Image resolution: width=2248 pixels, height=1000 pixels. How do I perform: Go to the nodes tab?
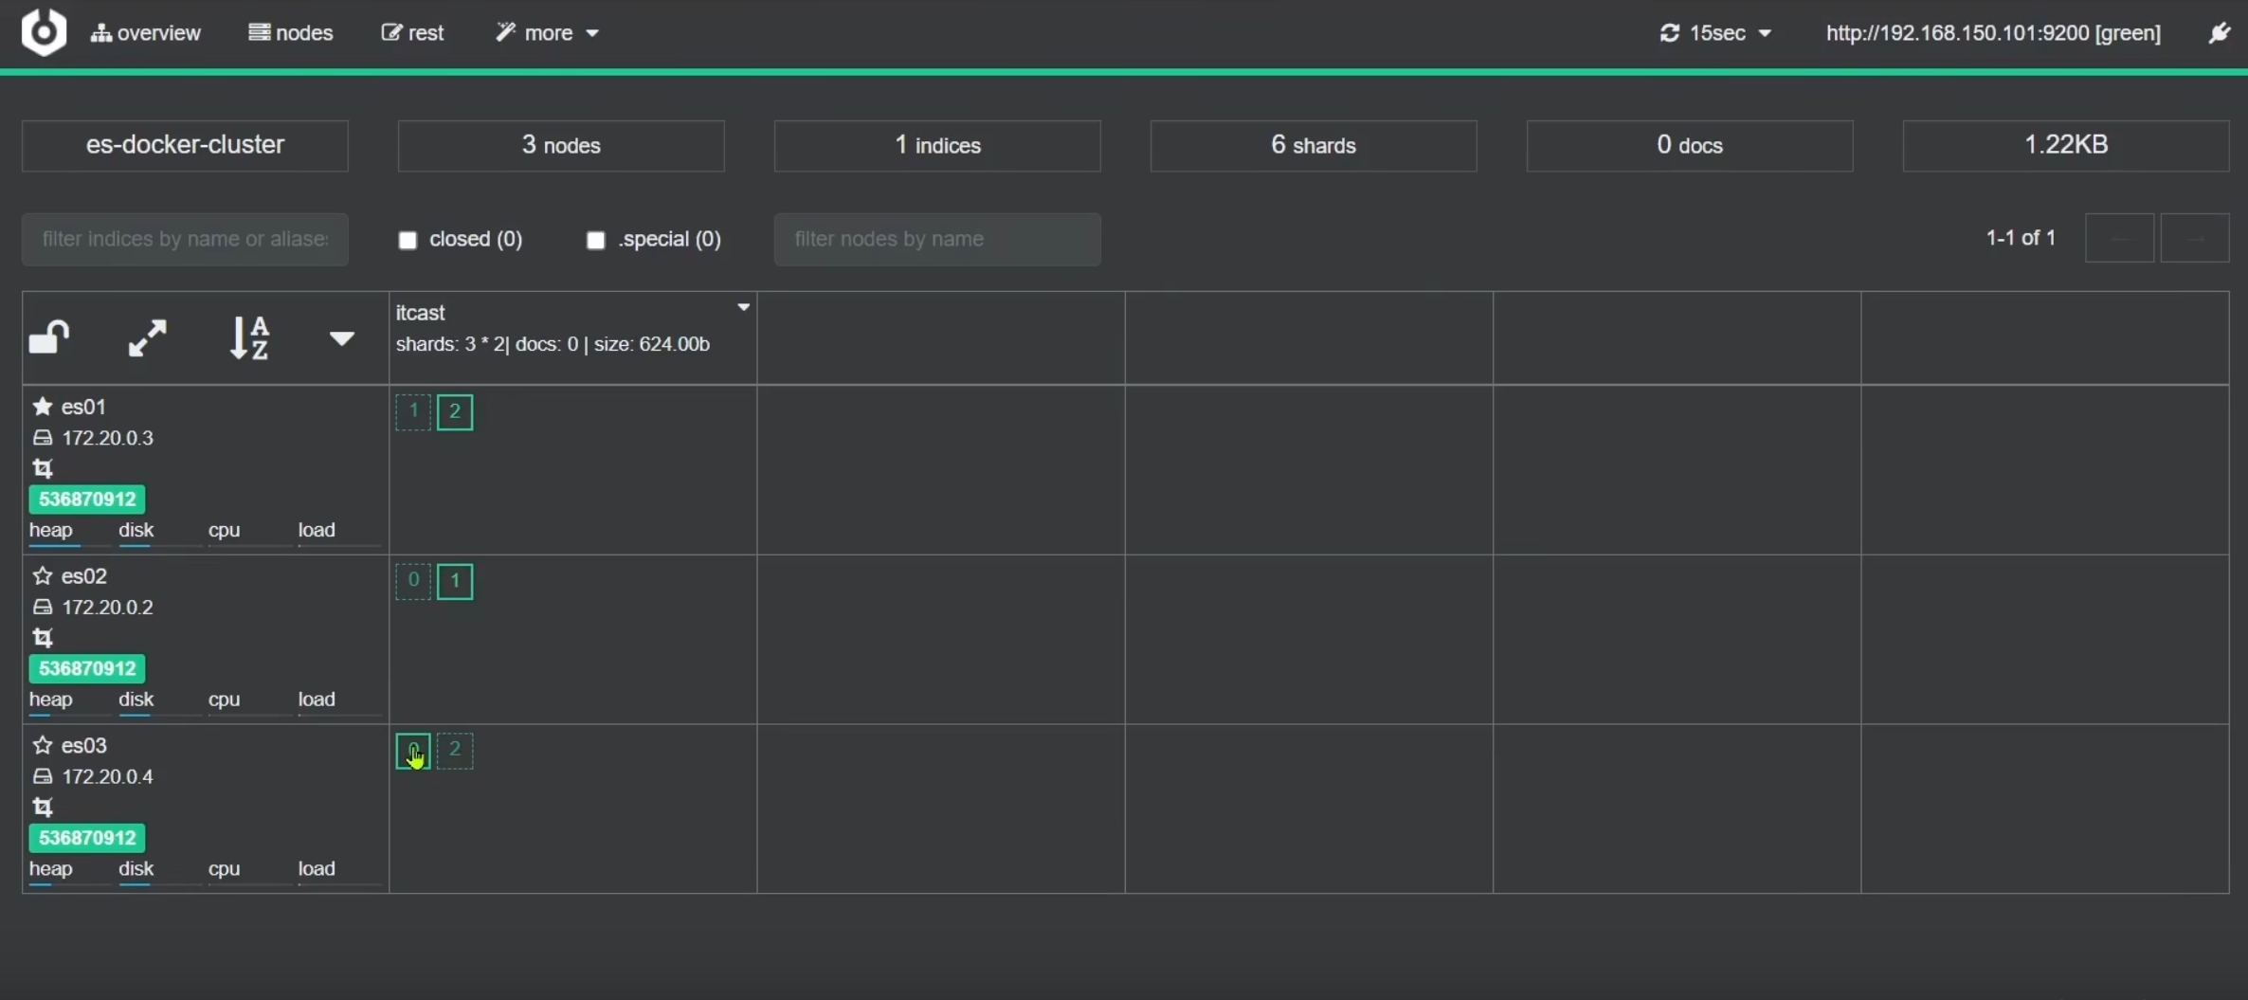[291, 33]
